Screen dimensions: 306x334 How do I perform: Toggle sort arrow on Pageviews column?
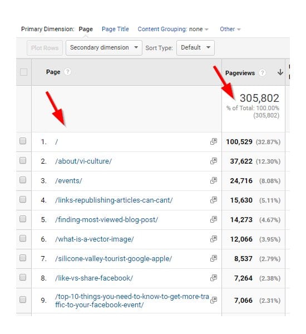click(x=280, y=72)
